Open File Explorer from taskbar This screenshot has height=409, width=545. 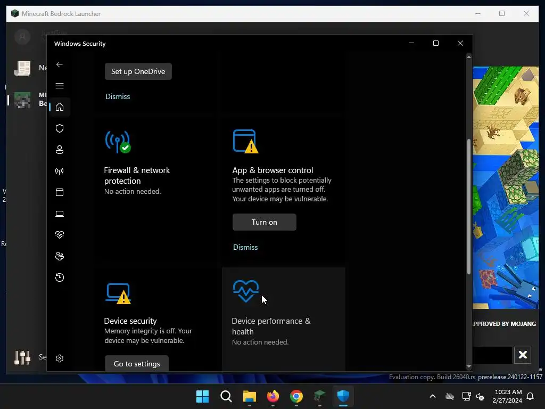250,396
